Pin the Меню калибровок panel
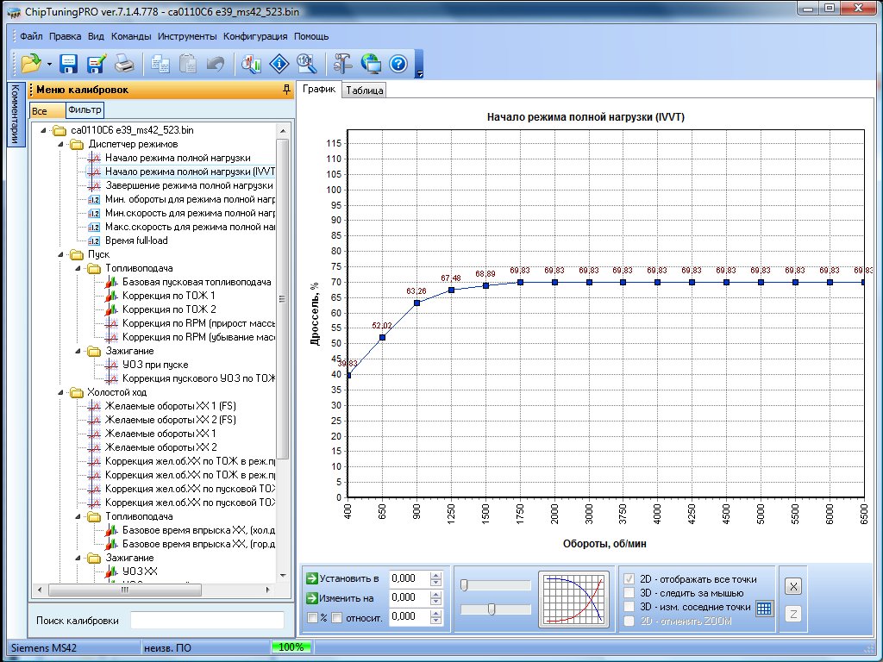This screenshot has height=662, width=883. pos(286,90)
